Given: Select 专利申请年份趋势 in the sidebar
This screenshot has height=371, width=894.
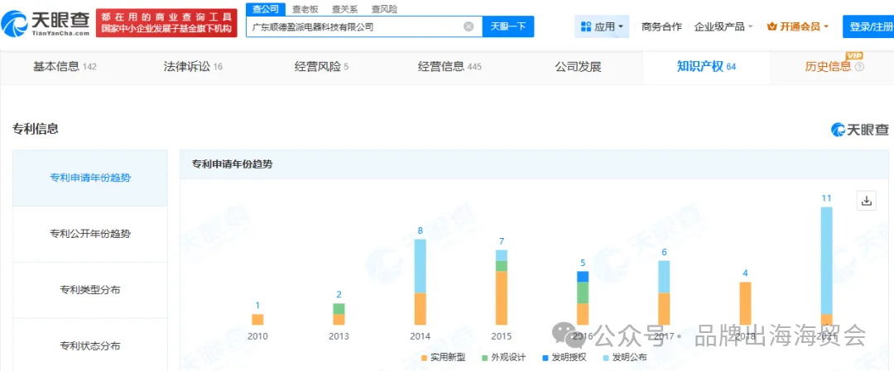Looking at the screenshot, I should coord(90,178).
